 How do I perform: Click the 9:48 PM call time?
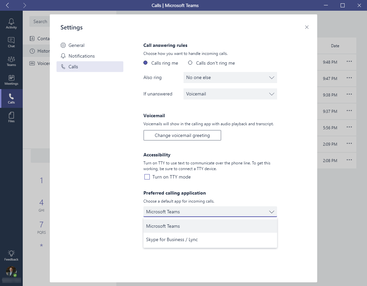(x=330, y=62)
